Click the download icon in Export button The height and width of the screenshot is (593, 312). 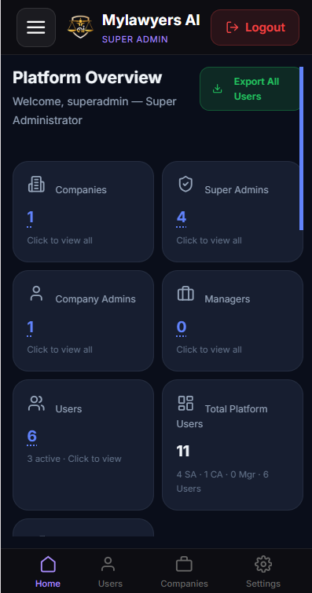[218, 89]
